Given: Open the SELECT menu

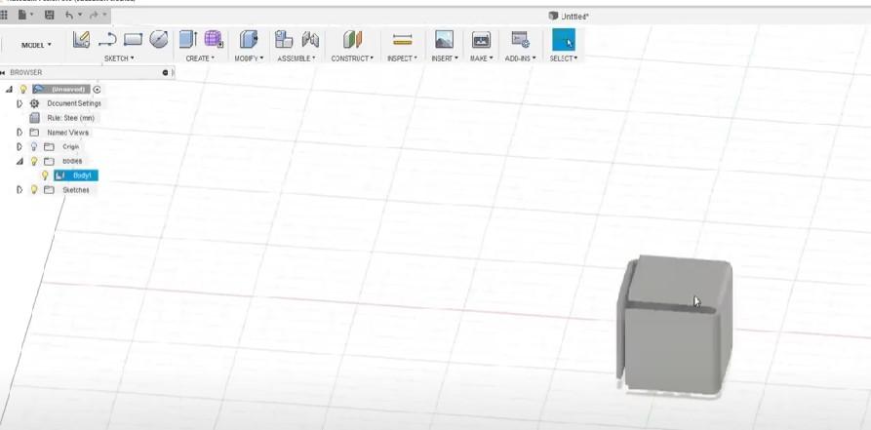Looking at the screenshot, I should click(x=563, y=59).
